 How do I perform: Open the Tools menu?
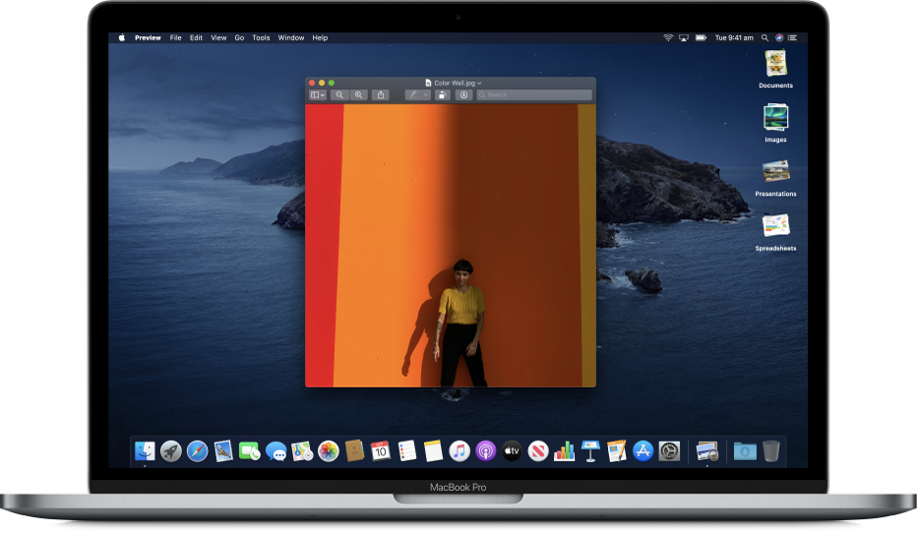point(261,37)
